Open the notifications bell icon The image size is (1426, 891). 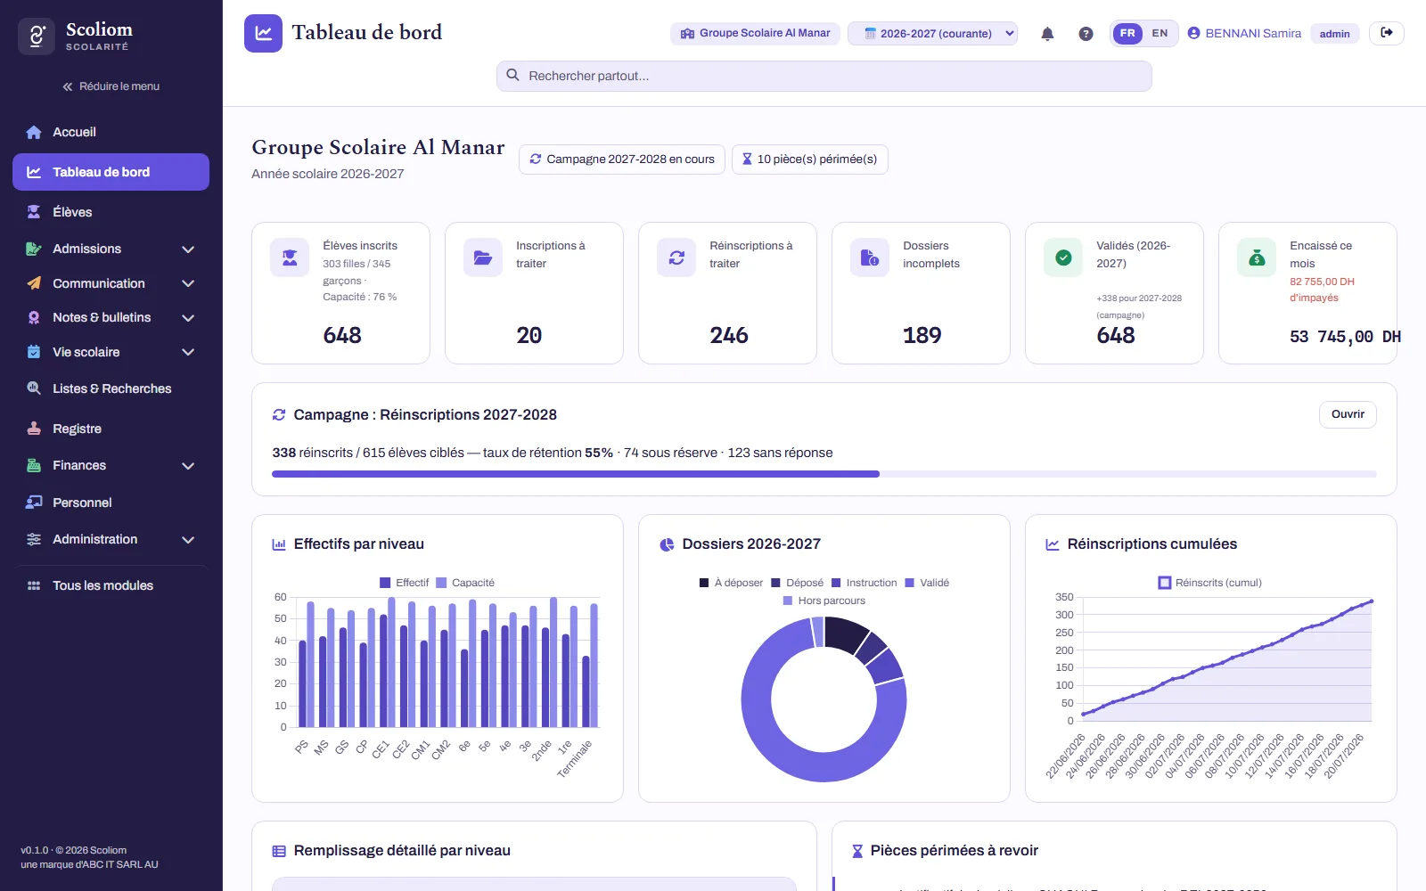(x=1047, y=34)
